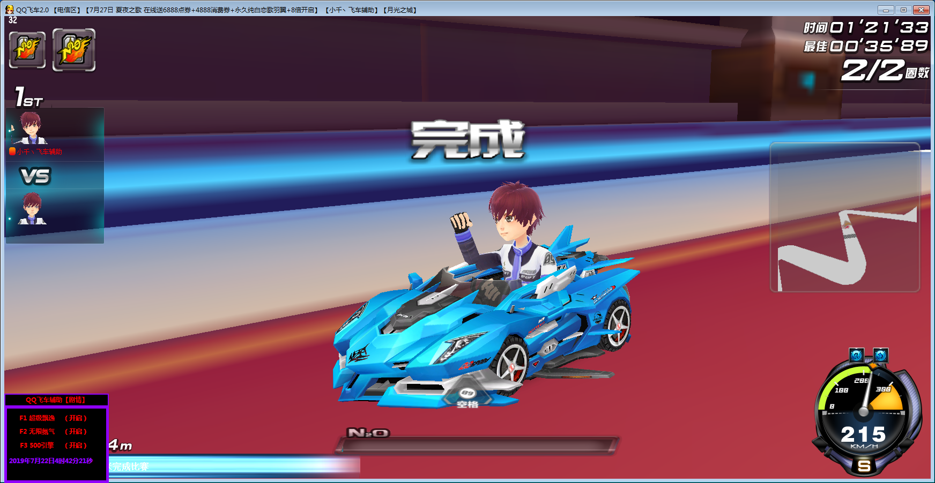Click the track minimap panel
This screenshot has width=935, height=483.
click(845, 217)
